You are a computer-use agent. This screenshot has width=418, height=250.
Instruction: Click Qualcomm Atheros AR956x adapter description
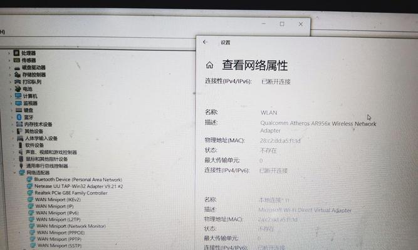[318, 127]
